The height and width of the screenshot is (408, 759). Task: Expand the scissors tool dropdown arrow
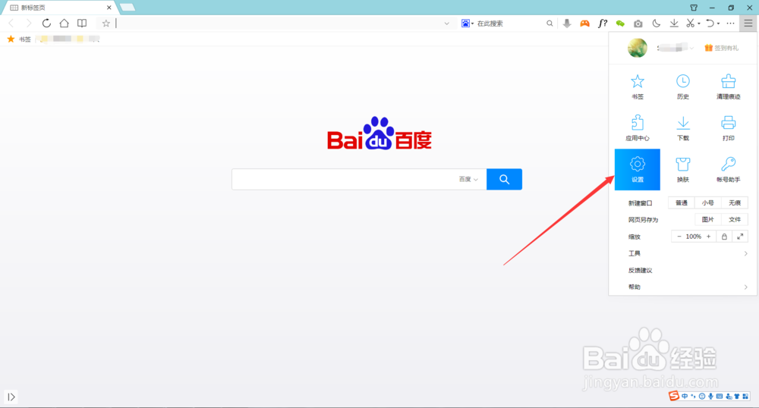pyautogui.click(x=699, y=24)
